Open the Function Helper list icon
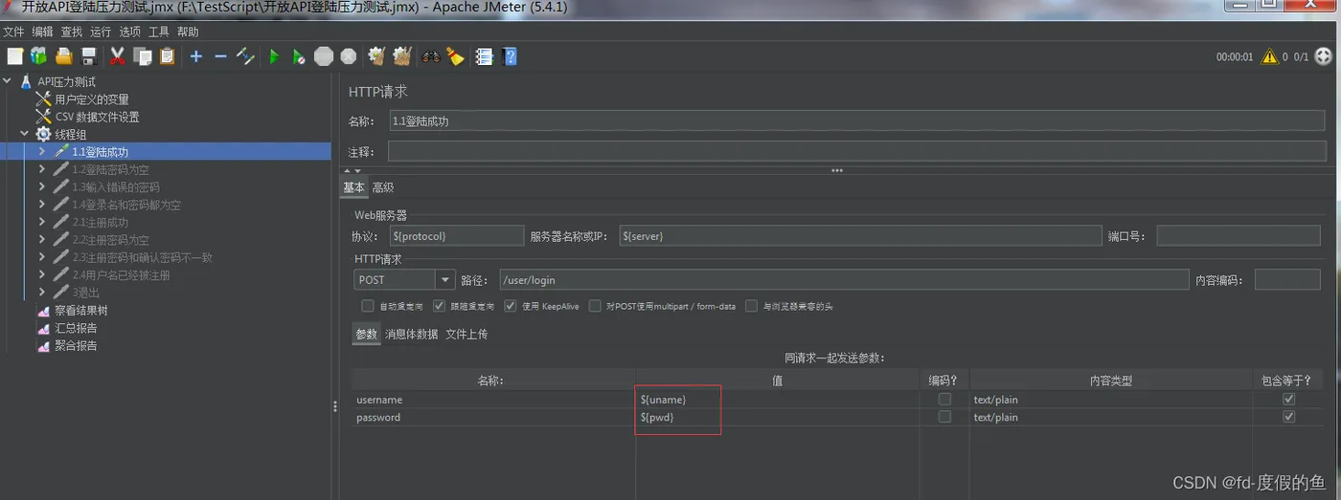Image resolution: width=1341 pixels, height=500 pixels. (485, 56)
